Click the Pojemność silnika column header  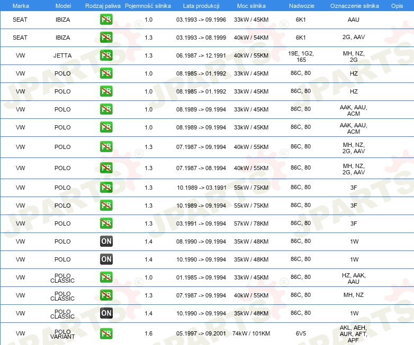[x=148, y=6]
